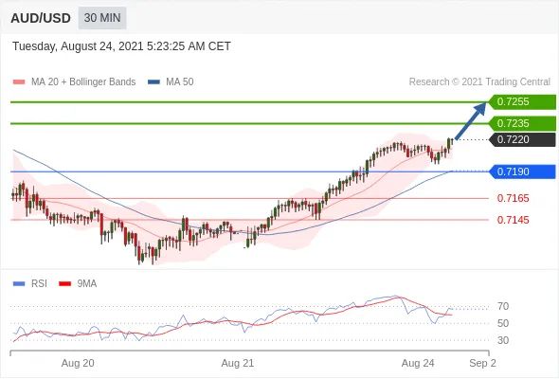This screenshot has width=559, height=379.
Task: Click the Aug 24 date axis marker
Action: 418,363
